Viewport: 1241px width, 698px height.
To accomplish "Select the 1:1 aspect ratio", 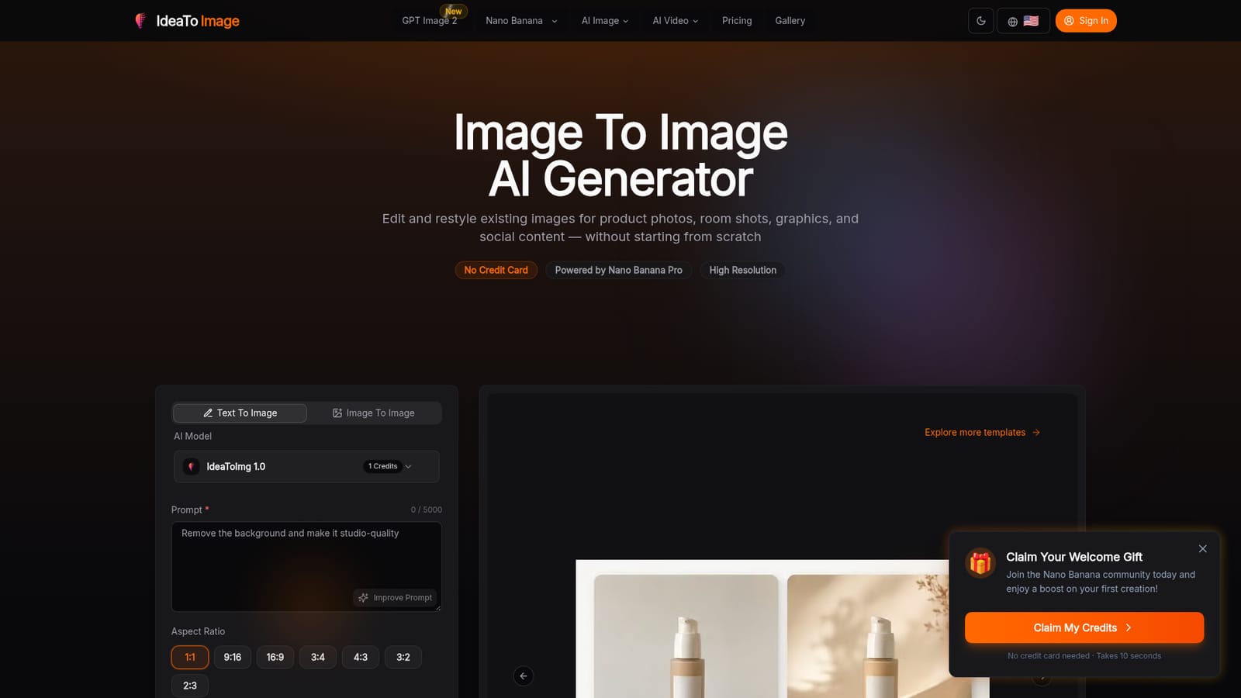I will click(190, 657).
